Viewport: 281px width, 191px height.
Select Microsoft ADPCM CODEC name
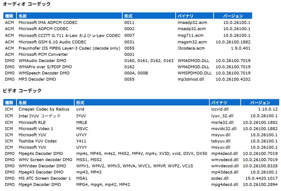(43, 29)
